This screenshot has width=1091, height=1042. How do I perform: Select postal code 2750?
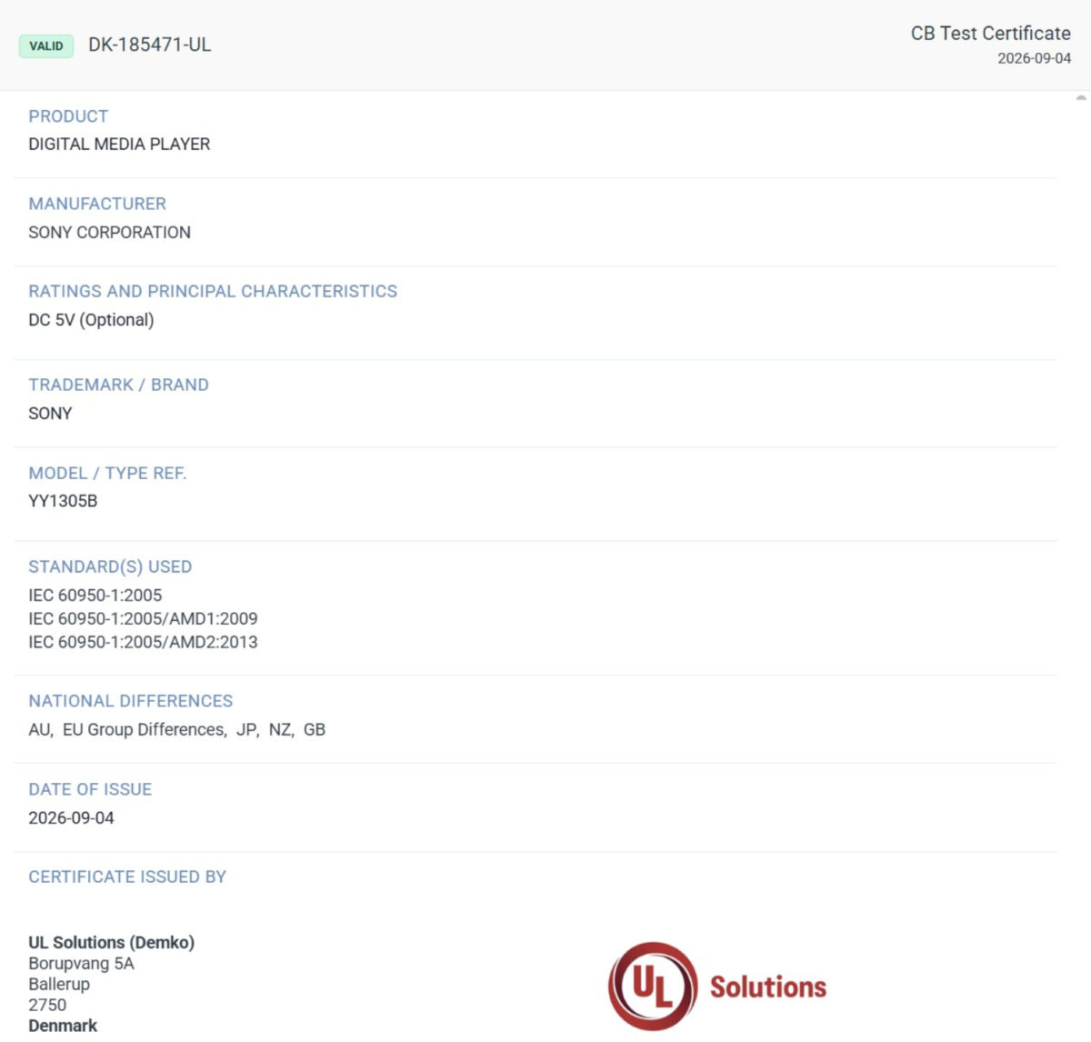(47, 1005)
